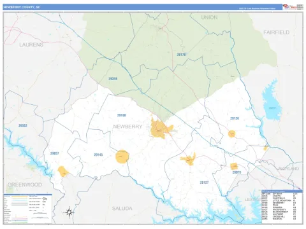The image size is (306, 229).
Task: Click the blue reservoir in Fairfield county
Action: (x=272, y=100)
